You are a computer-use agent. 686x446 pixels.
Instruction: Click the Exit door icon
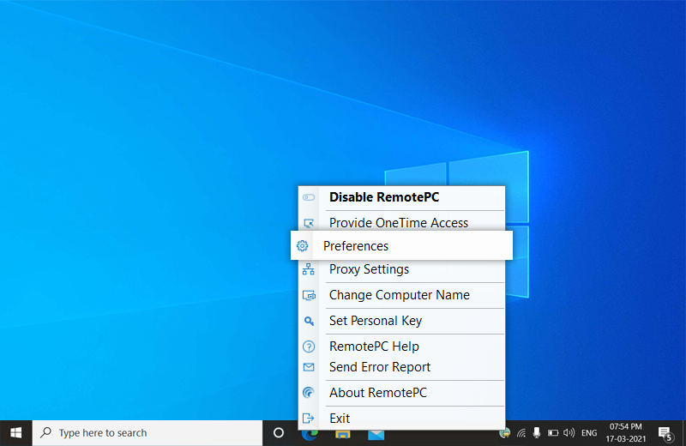tap(309, 419)
